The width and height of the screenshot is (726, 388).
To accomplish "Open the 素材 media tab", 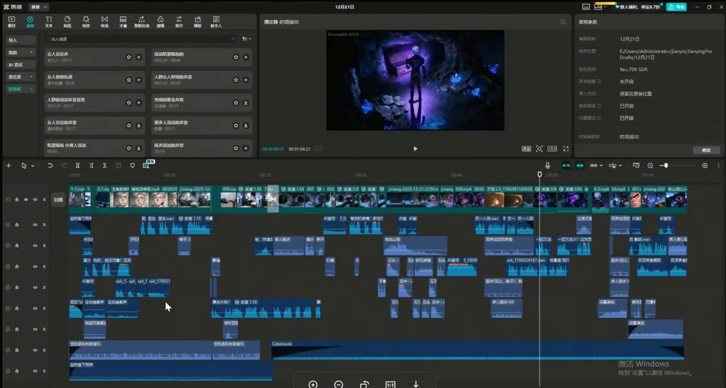I will pos(11,22).
